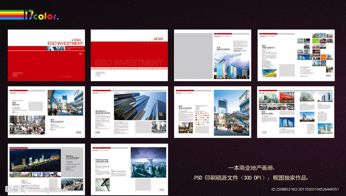Click the page number "05/06"
Screen dimensions: 346x196
click(x=78, y=133)
